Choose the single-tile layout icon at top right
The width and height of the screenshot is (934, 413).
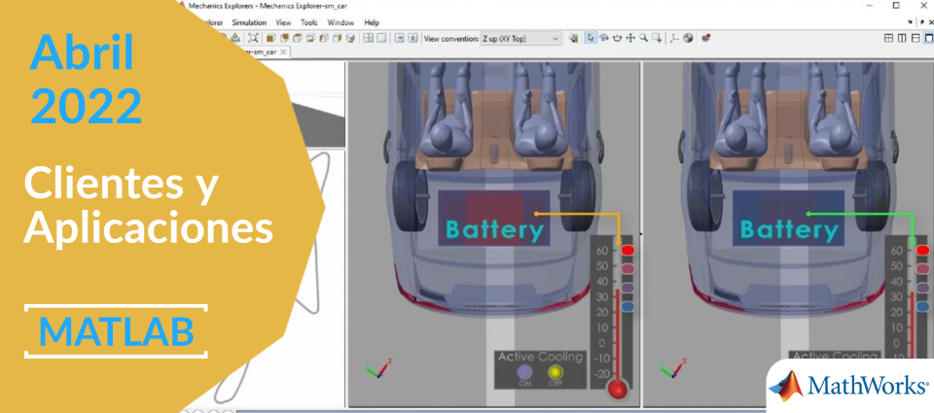coord(928,38)
